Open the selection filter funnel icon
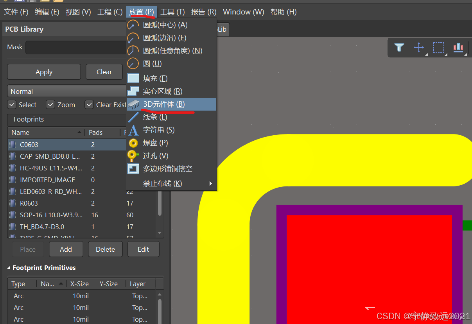 click(x=399, y=48)
